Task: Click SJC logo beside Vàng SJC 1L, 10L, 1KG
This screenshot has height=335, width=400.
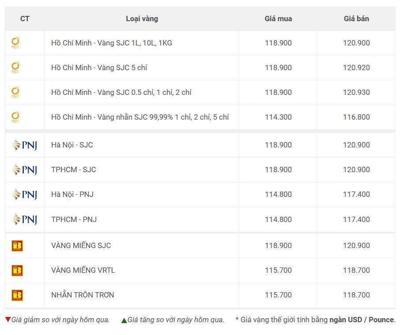Action: pos(15,43)
